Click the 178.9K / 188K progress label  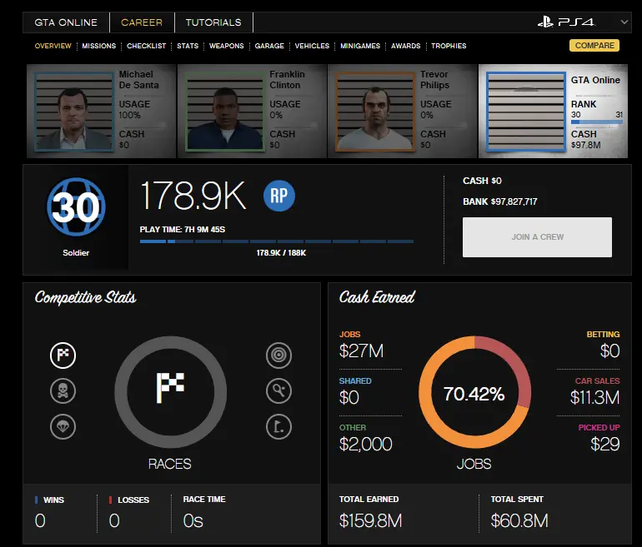tap(281, 252)
